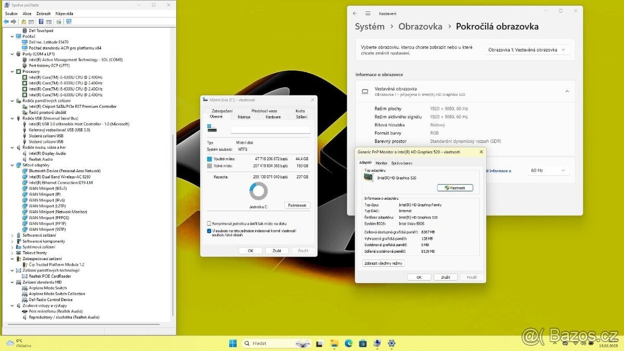624x351 pixels.
Task: Switch to the Nástroje tab in disk properties
Action: [244, 117]
